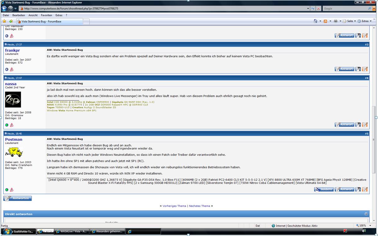Open Favorites Center star icon
Image resolution: width=378 pixels, height=236 pixels.
pos(4,21)
